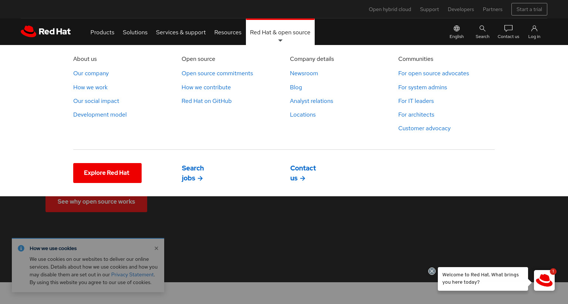
Task: Click the Log in user icon
Action: [x=534, y=32]
